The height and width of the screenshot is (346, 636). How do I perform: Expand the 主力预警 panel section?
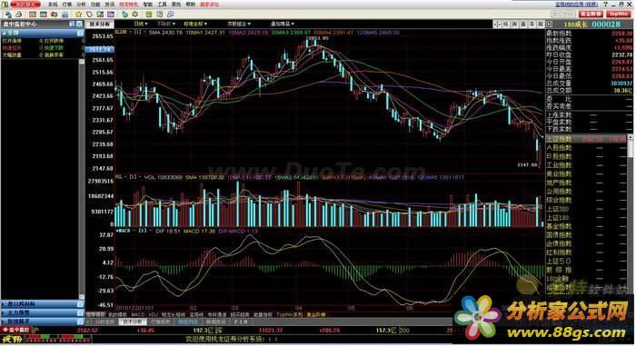[x=42, y=312]
